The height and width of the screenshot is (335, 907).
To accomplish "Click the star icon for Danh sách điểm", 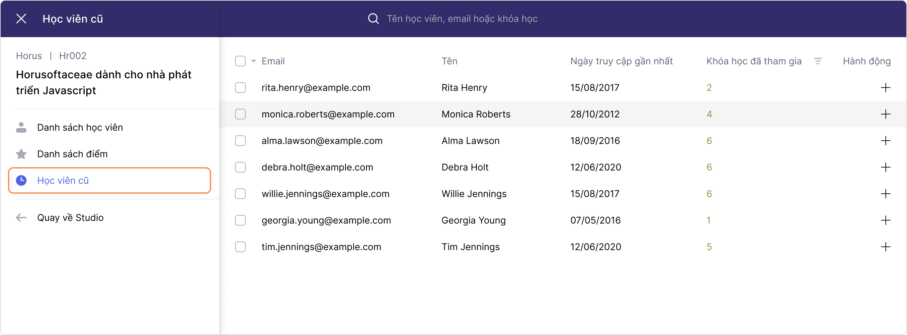I will tap(22, 154).
